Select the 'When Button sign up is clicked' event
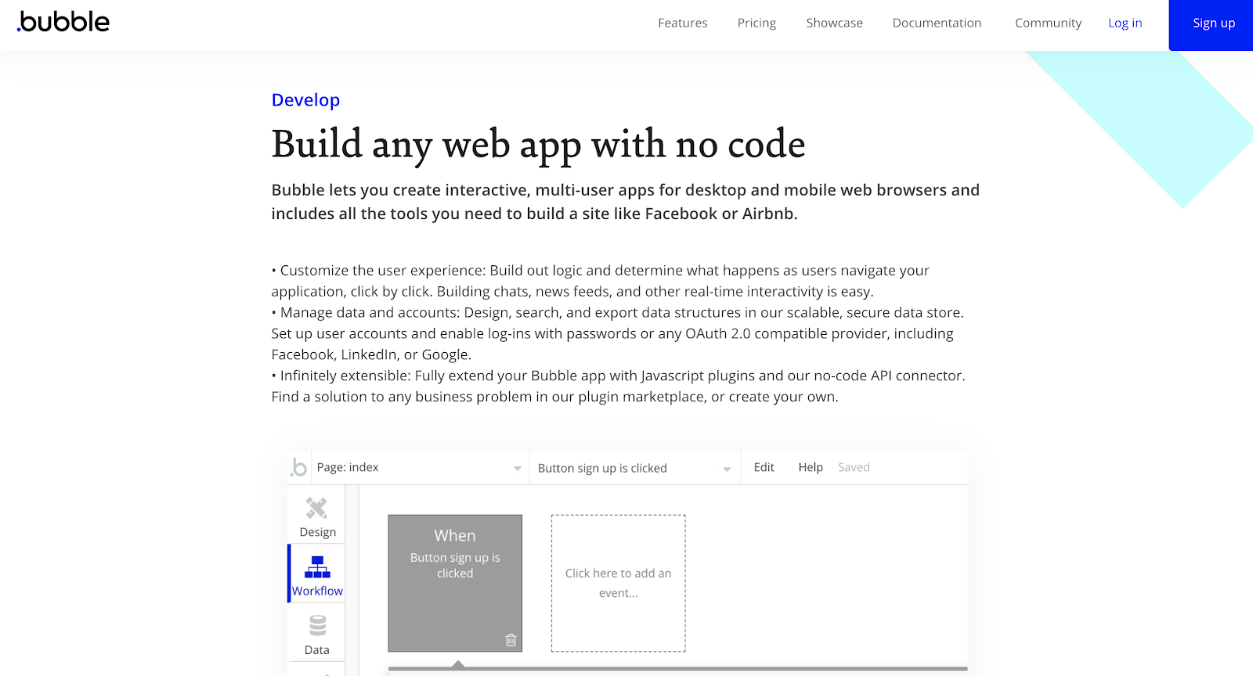This screenshot has width=1253, height=676. (x=455, y=583)
